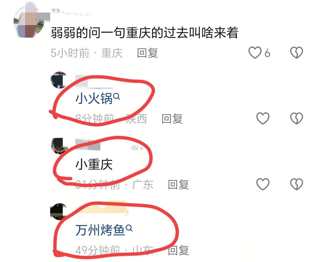The width and height of the screenshot is (320, 262).
Task: Like the 小火锅 reply
Action: click(263, 118)
